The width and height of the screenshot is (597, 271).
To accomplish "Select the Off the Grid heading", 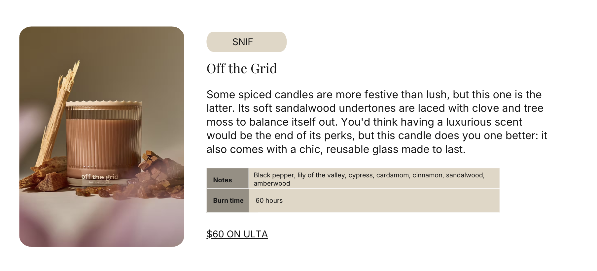I will coord(242,69).
